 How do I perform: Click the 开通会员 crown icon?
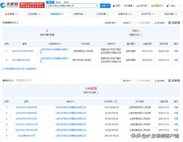tap(152, 6)
